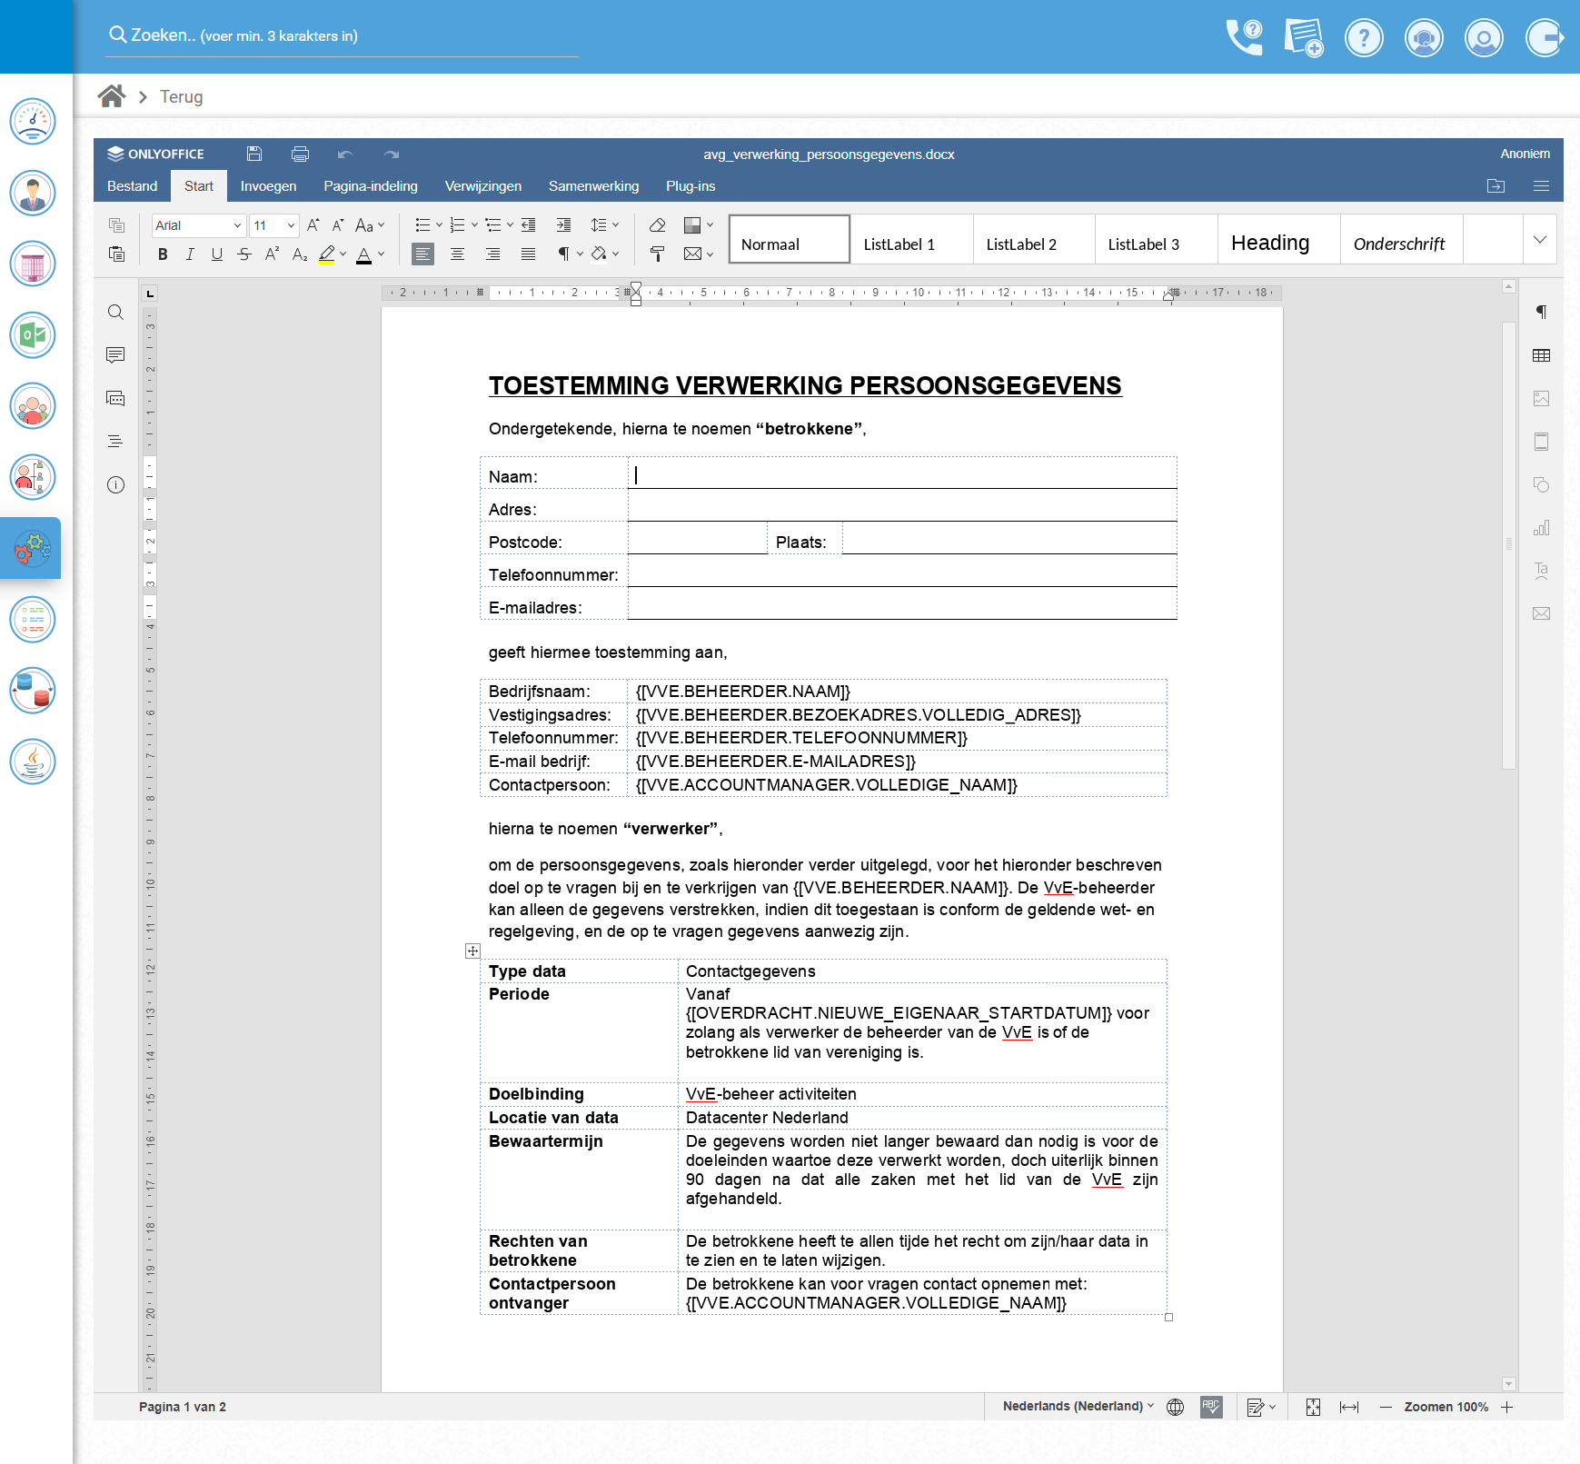Open Nederlands (Nederland) language dropdown
The image size is (1580, 1464).
1078,1406
